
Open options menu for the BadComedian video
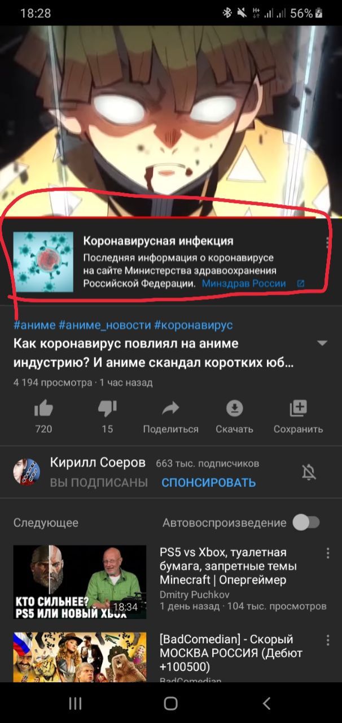pos(328,640)
